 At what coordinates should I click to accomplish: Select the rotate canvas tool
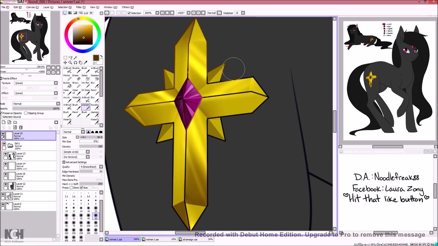76,63
